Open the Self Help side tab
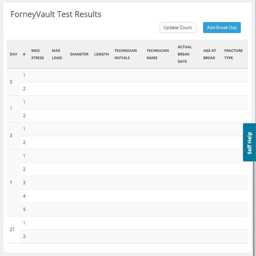 [x=249, y=142]
